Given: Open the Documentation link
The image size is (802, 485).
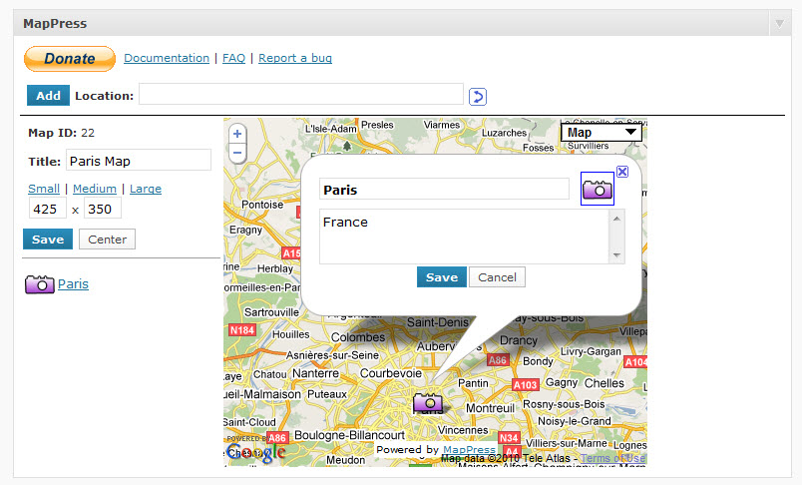Looking at the screenshot, I should pos(167,58).
